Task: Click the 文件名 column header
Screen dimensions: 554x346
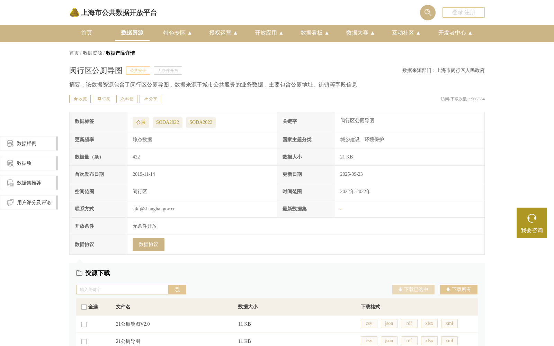Action: [123, 307]
